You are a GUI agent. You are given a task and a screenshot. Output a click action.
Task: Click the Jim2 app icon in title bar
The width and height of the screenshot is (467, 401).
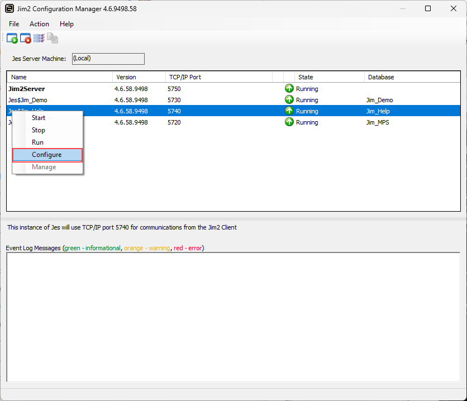[x=9, y=8]
